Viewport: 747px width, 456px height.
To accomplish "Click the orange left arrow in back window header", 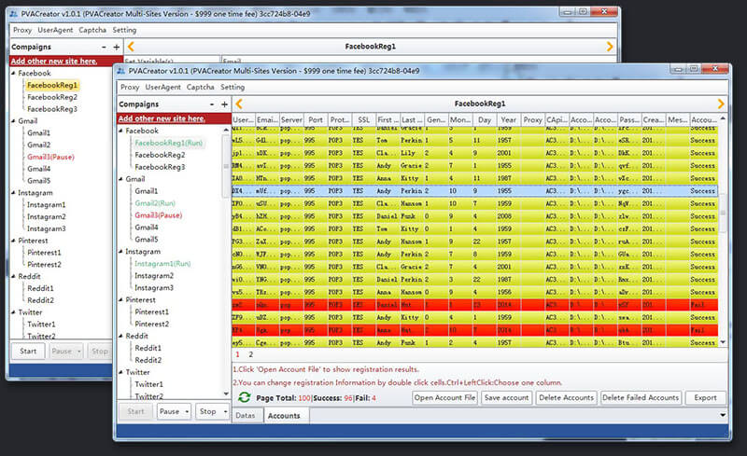I will tap(131, 47).
